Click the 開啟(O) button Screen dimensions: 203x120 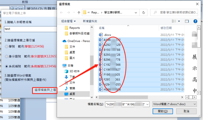pyautogui.click(x=163, y=111)
